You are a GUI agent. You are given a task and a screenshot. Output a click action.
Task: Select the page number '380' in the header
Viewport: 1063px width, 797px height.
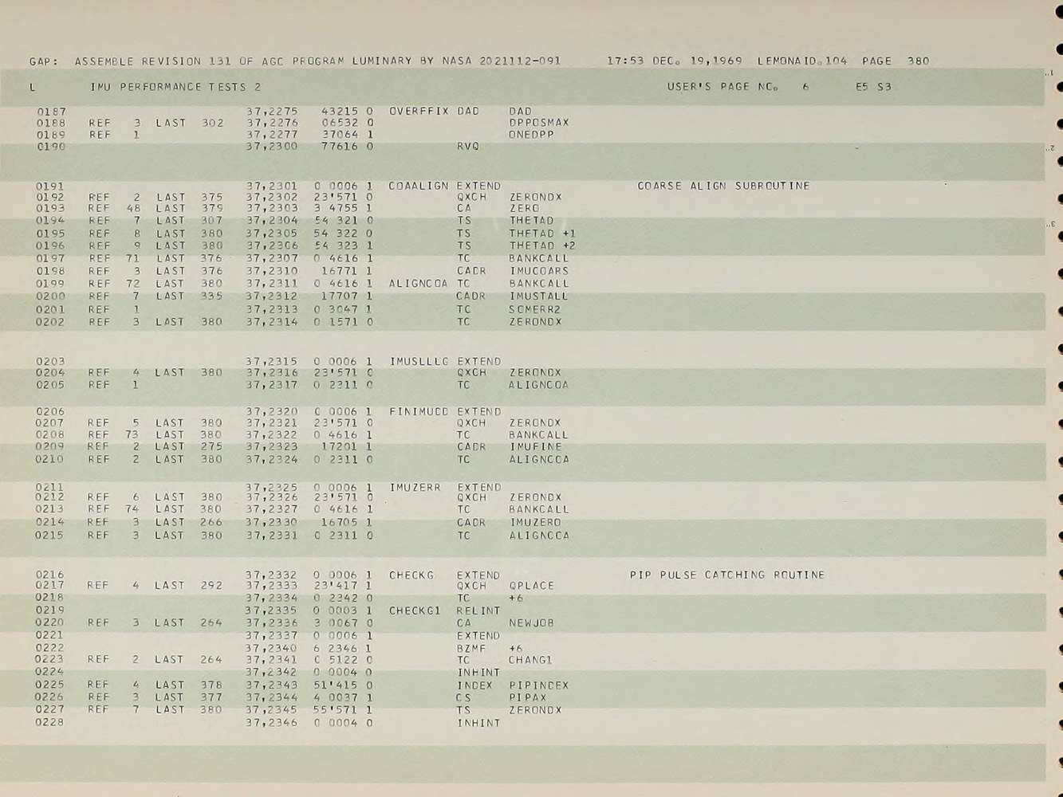pos(918,61)
